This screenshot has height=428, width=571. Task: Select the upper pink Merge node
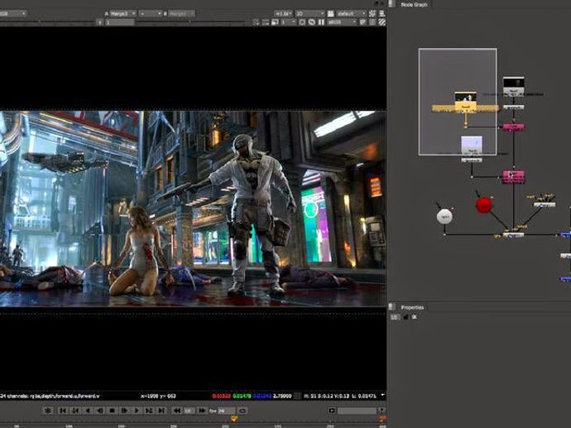pos(513,127)
